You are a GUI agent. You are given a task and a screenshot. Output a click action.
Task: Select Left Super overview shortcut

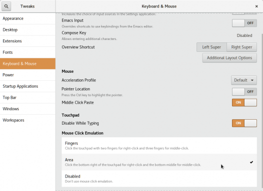click(x=211, y=47)
